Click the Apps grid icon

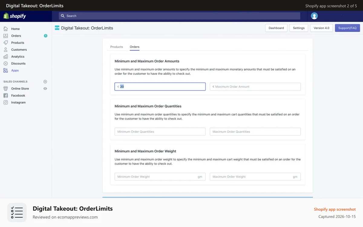[5, 71]
